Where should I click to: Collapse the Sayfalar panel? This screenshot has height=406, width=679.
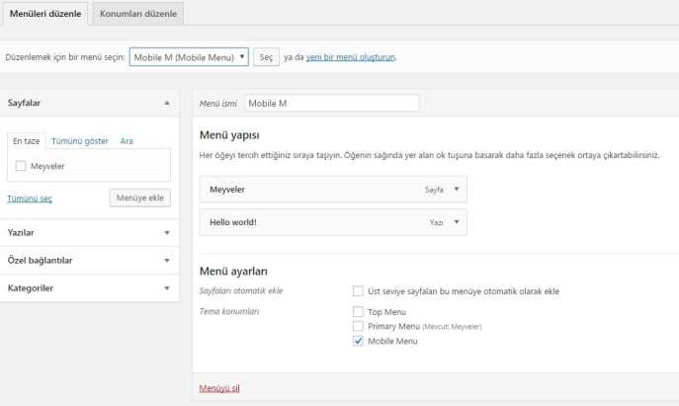tap(167, 103)
